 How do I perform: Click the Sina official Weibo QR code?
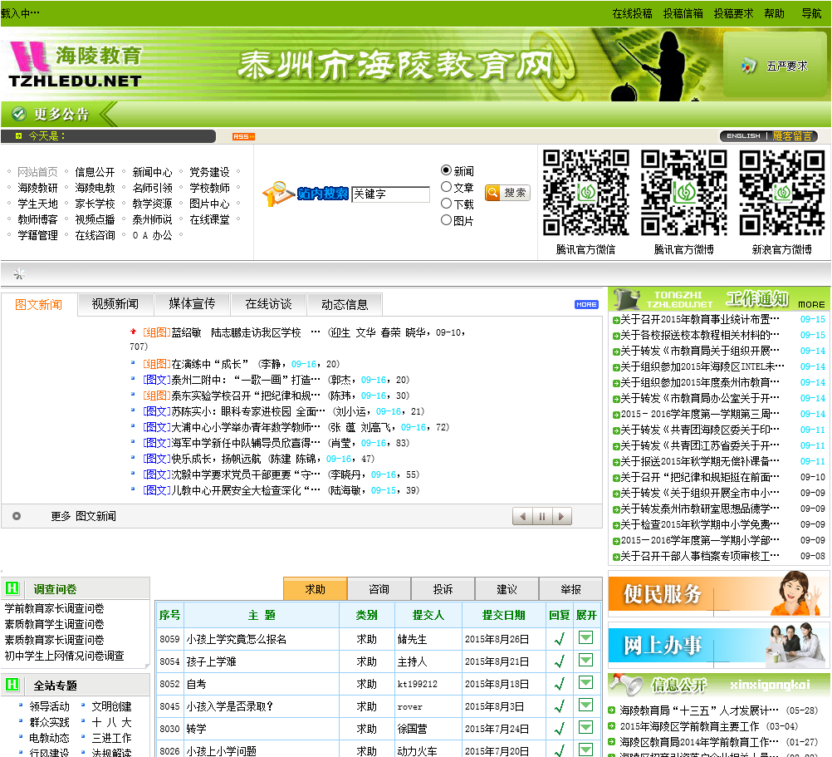[781, 193]
